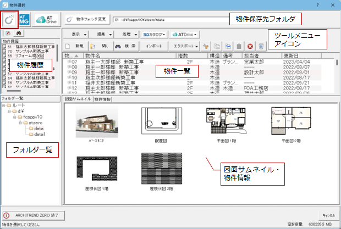Screen dimensions: 341x229
Task: Click the trash can icon in toolbar
Action: pyautogui.click(x=238, y=47)
